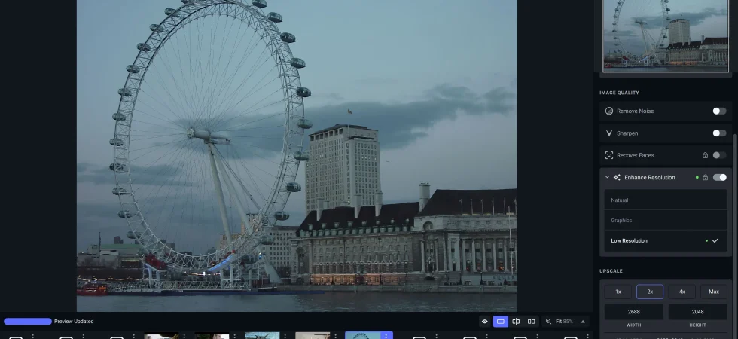738x339 pixels.
Task: Select single view layout icon
Action: click(500, 322)
